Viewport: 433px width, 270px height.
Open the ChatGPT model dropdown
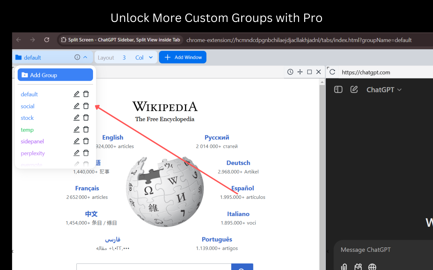pyautogui.click(x=384, y=90)
